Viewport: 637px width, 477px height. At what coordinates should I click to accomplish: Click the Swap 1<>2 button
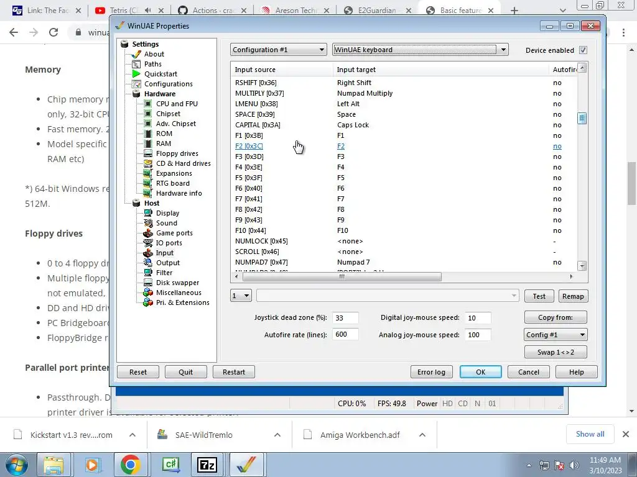556,352
